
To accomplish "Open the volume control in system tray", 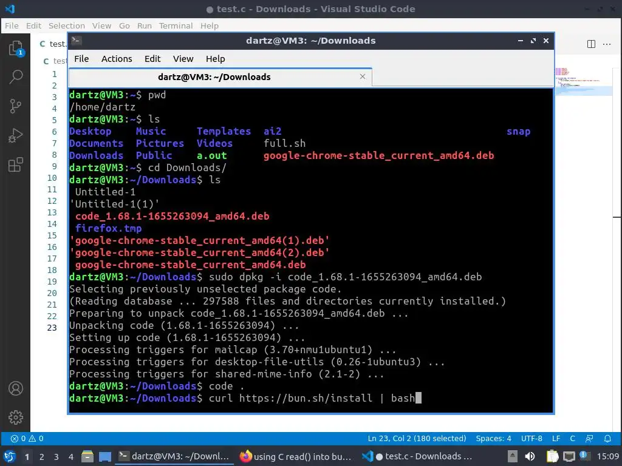I will point(530,457).
